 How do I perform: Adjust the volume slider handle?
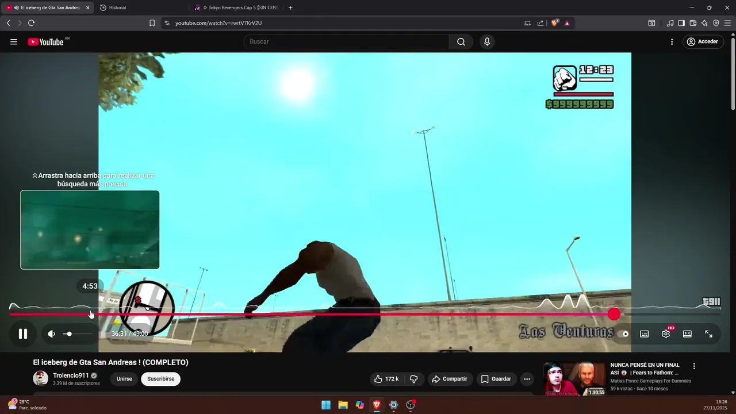[69, 334]
